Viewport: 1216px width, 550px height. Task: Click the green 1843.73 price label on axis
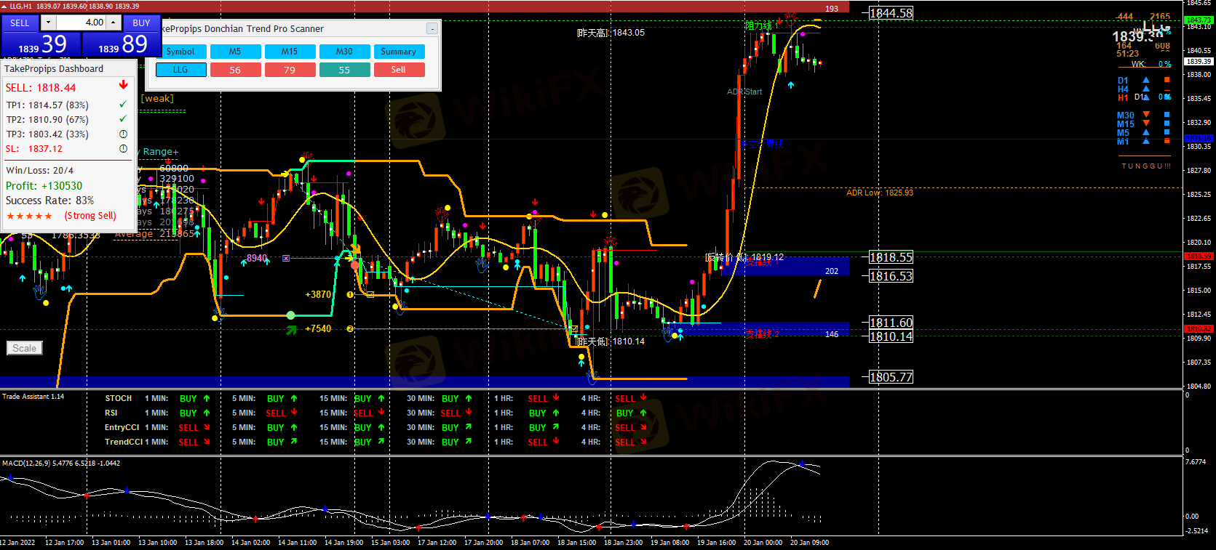click(x=1198, y=20)
